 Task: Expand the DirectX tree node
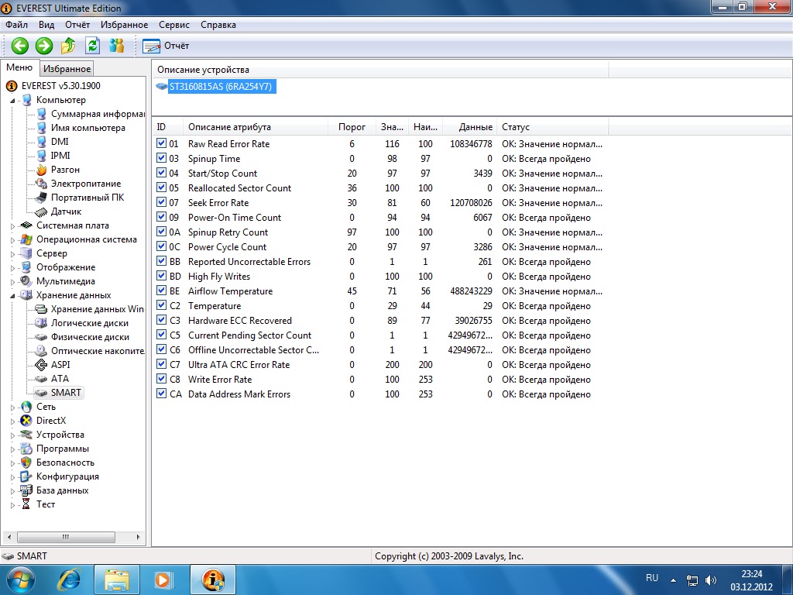12,421
